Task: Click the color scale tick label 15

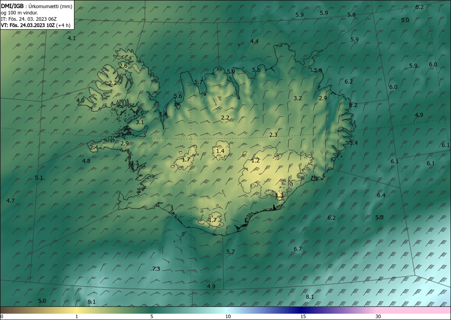Action: coord(303,316)
